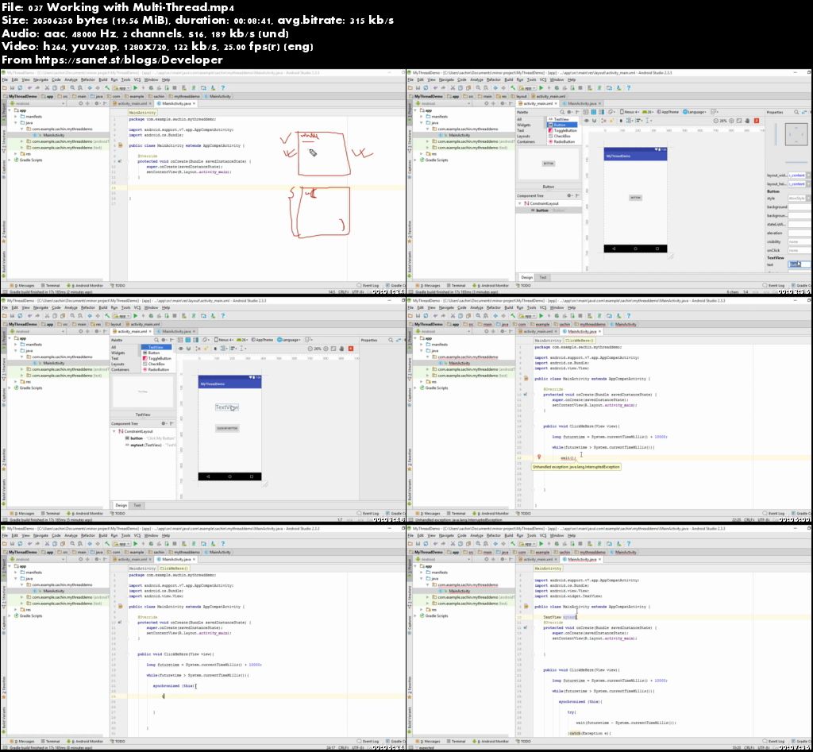Switch to activity_main.xml tab in empty-synchronized-block frame
The width and height of the screenshot is (813, 752).
tap(133, 559)
